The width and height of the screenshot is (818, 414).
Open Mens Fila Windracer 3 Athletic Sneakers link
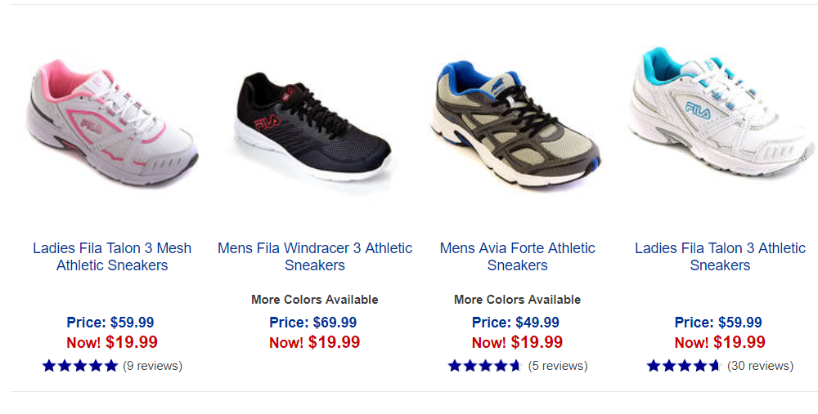pos(315,256)
